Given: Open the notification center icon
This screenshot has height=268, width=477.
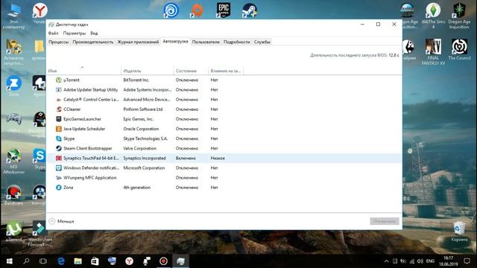Looking at the screenshot, I should coord(467,261).
